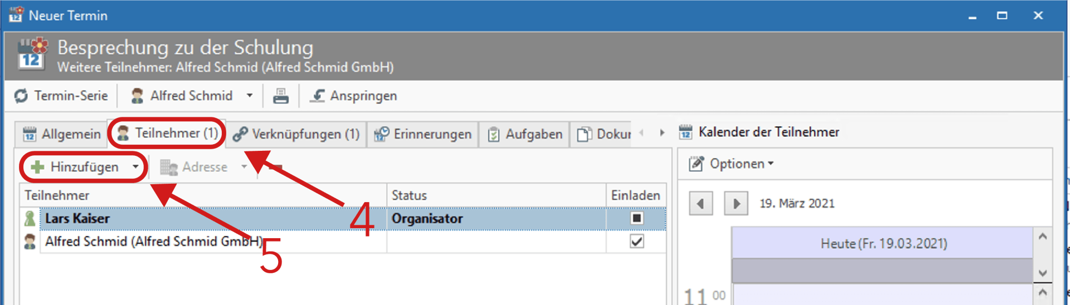Screen dimensions: 1070x305
Task: Go to the Erinnerungen tab
Action: pyautogui.click(x=423, y=134)
